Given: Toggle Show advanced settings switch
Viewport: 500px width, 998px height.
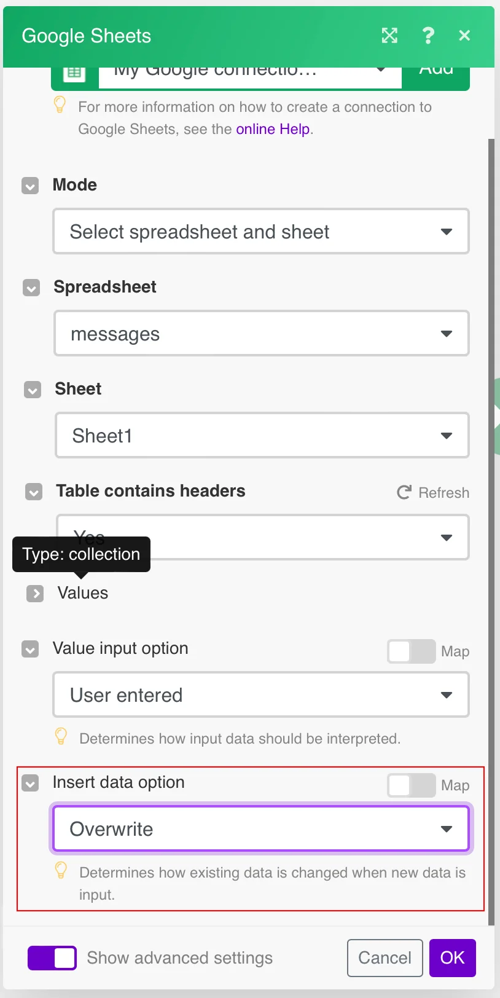Looking at the screenshot, I should (52, 958).
